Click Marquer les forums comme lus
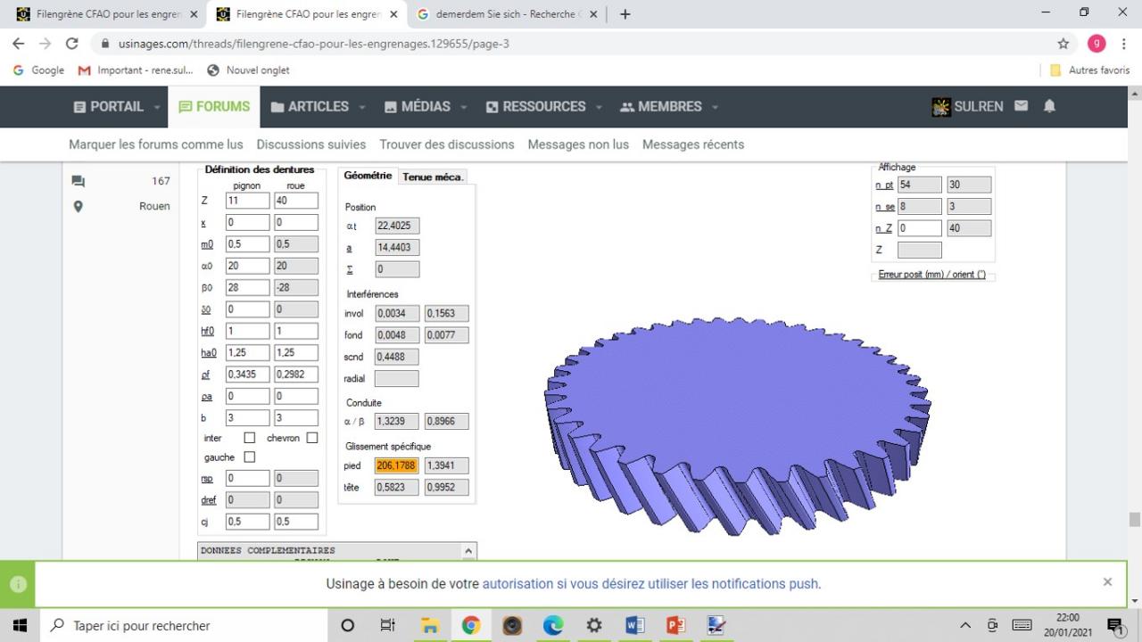Screen dimensions: 1142x642 (x=156, y=144)
